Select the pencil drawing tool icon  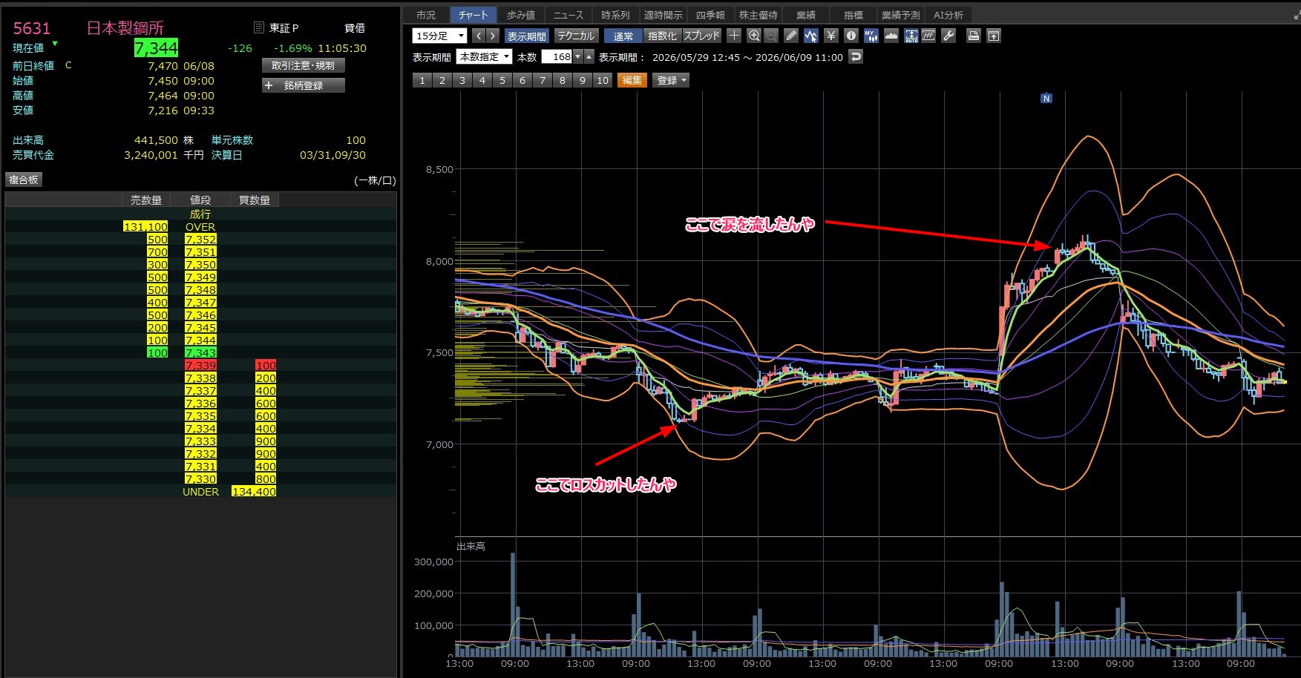pos(792,36)
